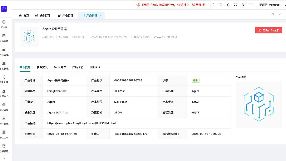Open the rule engine icon in sidebar
The width and height of the screenshot is (286, 161).
coord(4,77)
